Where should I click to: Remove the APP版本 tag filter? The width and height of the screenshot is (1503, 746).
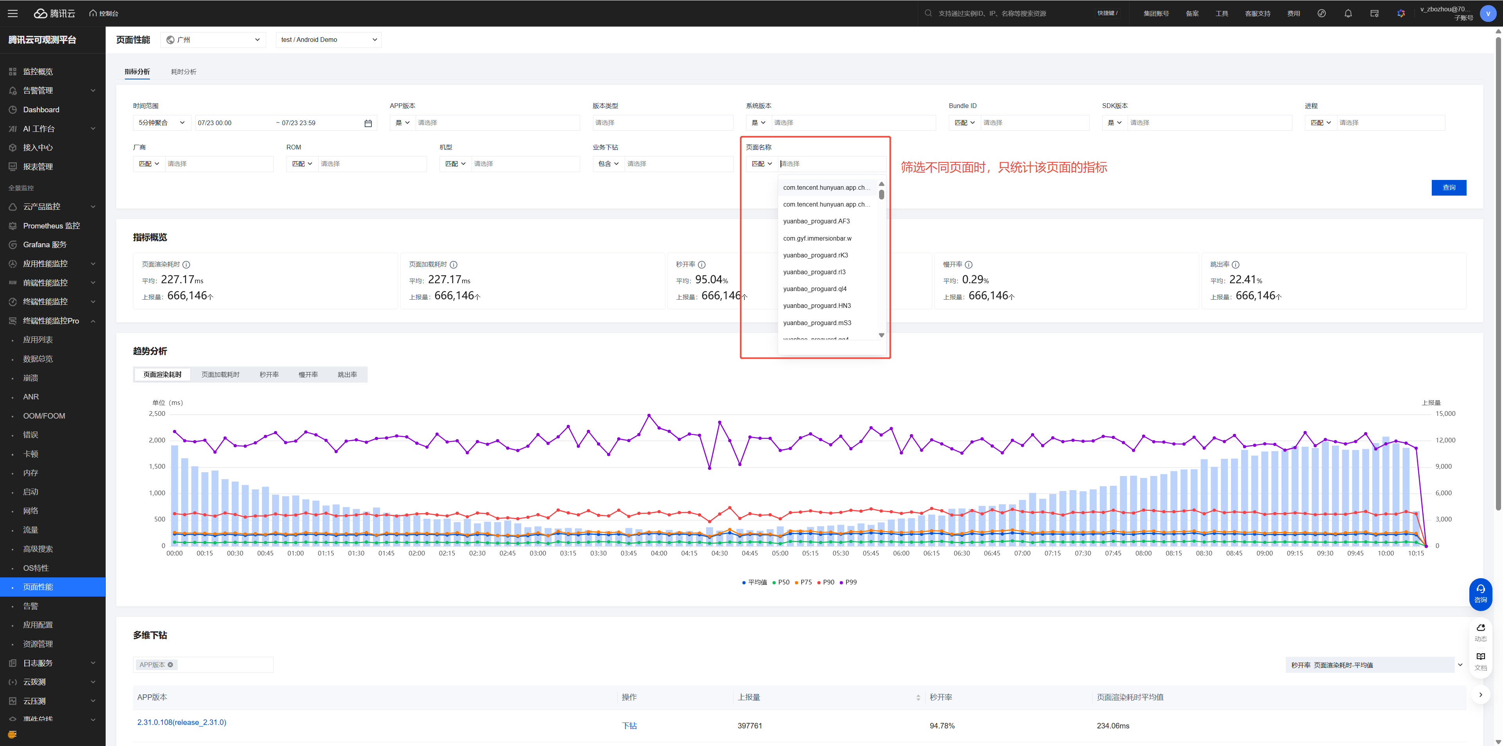point(170,665)
